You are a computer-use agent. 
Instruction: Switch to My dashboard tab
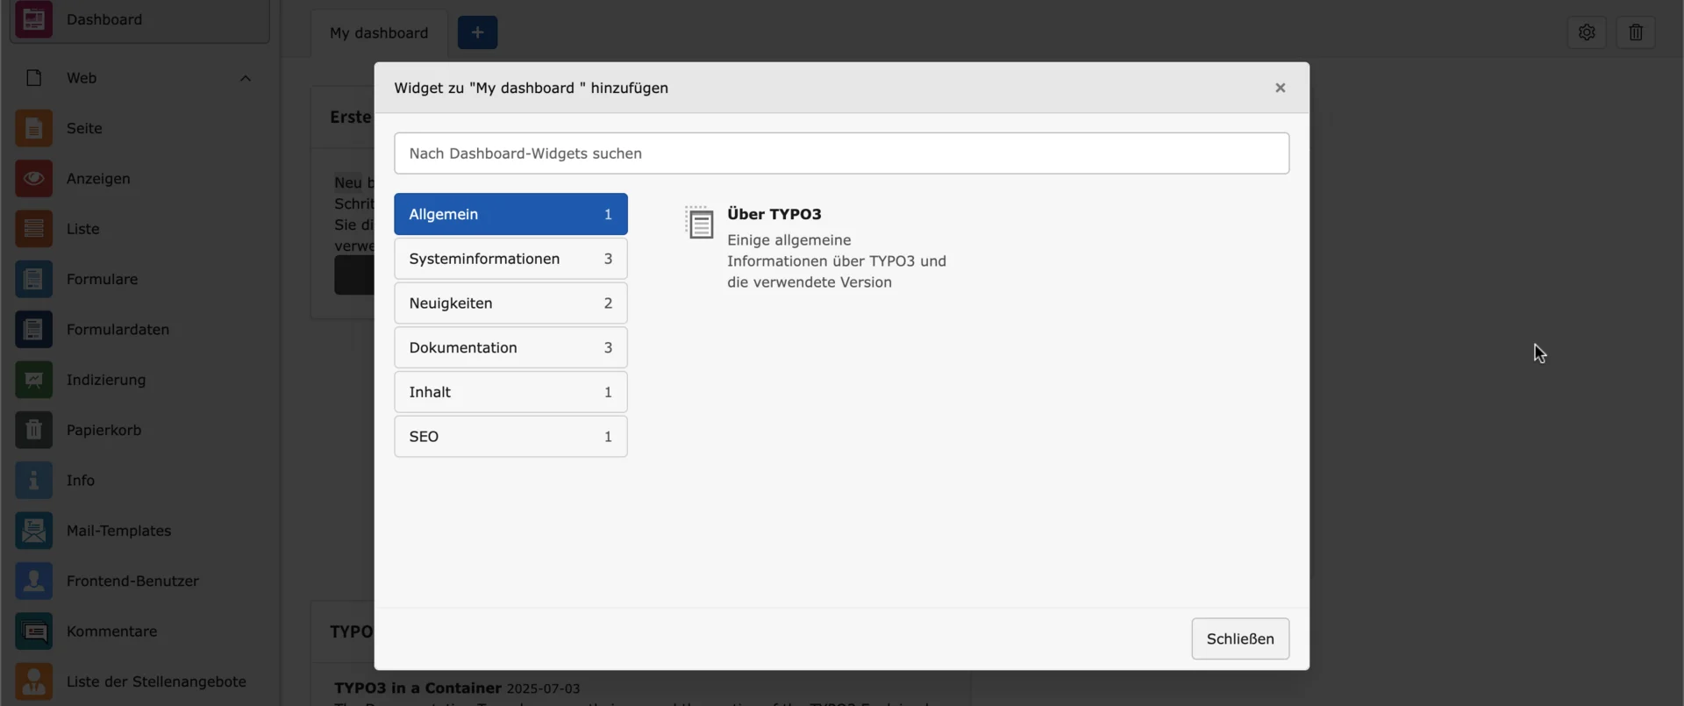tap(379, 33)
